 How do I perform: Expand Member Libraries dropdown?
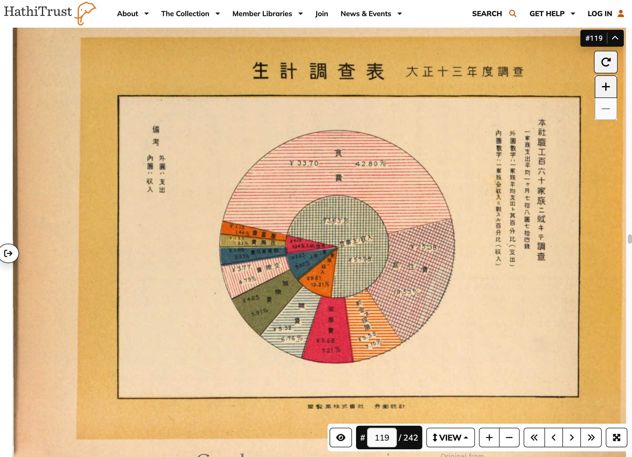[267, 14]
